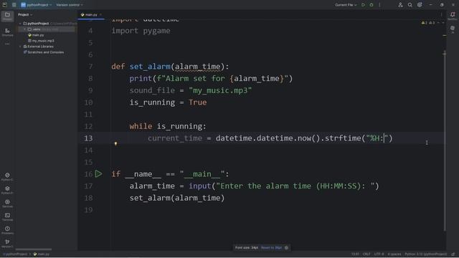This screenshot has height=258, width=459.
Task: Collapse the pythonProject root folder
Action: [x=20, y=24]
